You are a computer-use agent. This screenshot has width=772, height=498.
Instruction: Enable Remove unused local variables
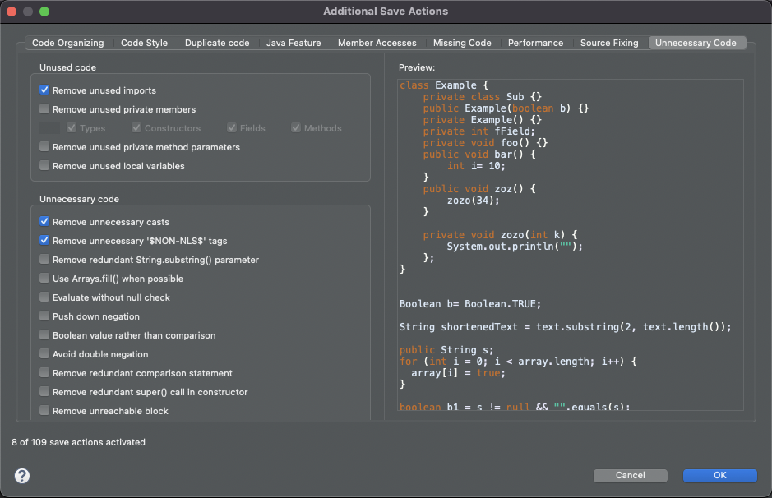pyautogui.click(x=44, y=165)
